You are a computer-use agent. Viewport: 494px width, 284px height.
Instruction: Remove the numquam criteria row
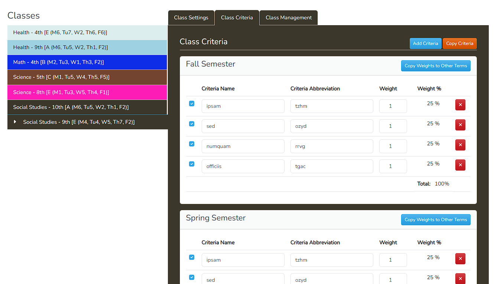point(460,145)
